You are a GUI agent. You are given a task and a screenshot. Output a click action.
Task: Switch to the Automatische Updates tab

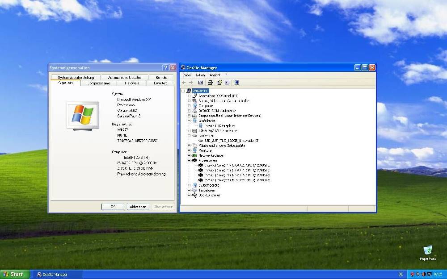coord(125,77)
